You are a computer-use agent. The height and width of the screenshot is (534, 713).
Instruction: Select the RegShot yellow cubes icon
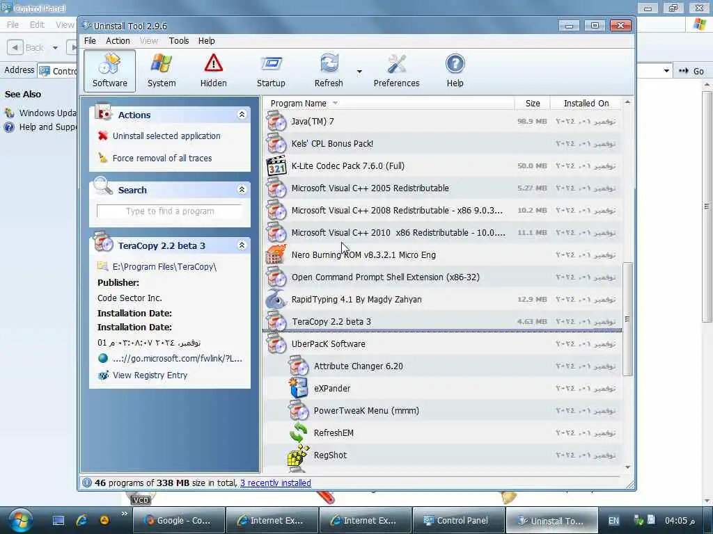coord(299,455)
